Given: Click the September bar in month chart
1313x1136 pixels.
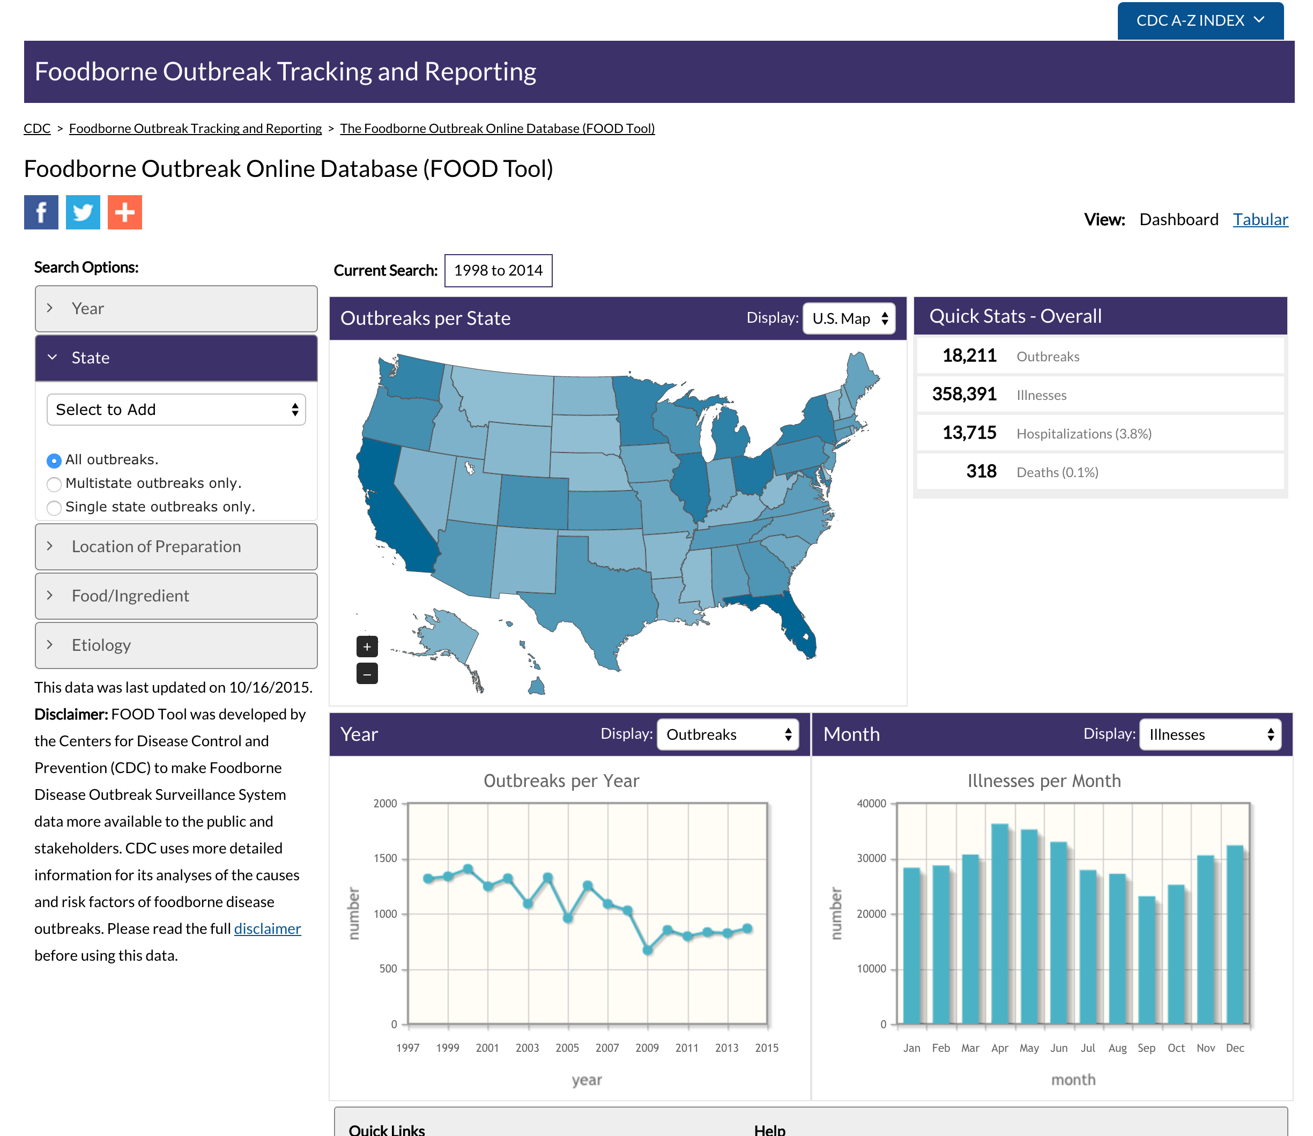Looking at the screenshot, I should [x=1147, y=960].
